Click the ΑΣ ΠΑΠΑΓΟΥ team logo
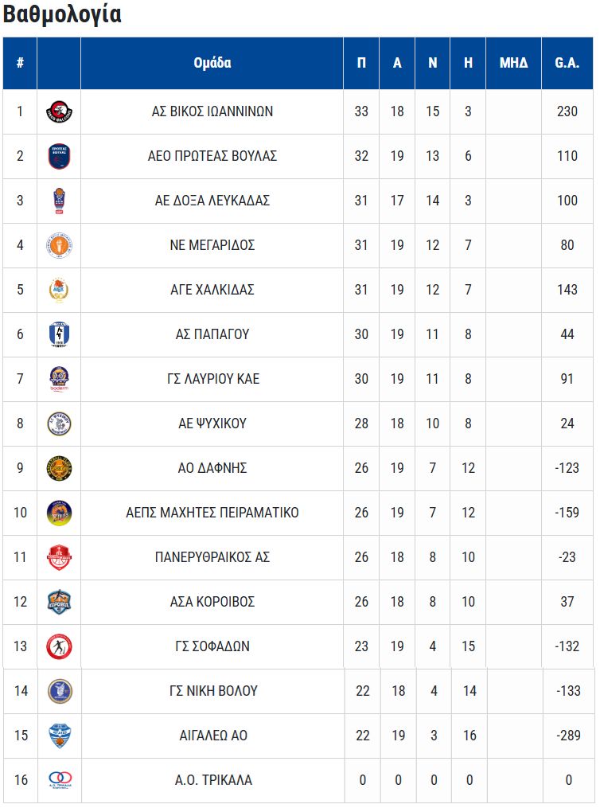Image resolution: width=600 pixels, height=808 pixels. (60, 335)
